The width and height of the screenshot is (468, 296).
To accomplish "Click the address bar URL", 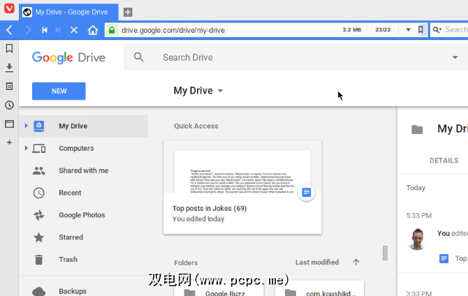I will click(173, 30).
